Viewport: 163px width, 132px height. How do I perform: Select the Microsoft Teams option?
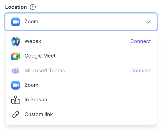point(81,71)
